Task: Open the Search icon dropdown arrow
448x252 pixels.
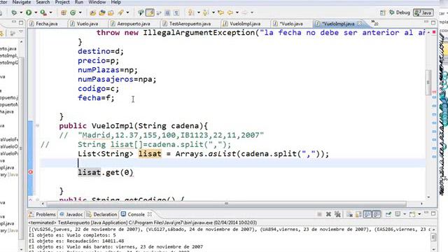Action: 127,13
